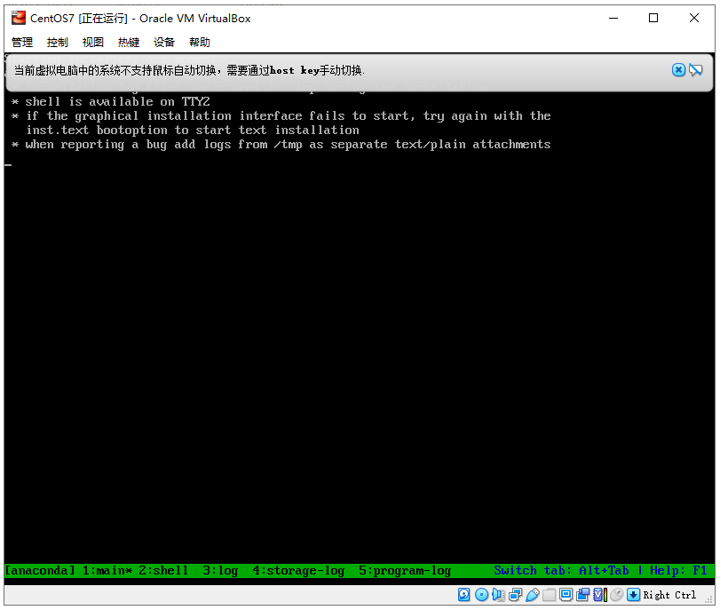Click the mouse integration indicator icon
This screenshot has width=720, height=610.
click(x=616, y=595)
